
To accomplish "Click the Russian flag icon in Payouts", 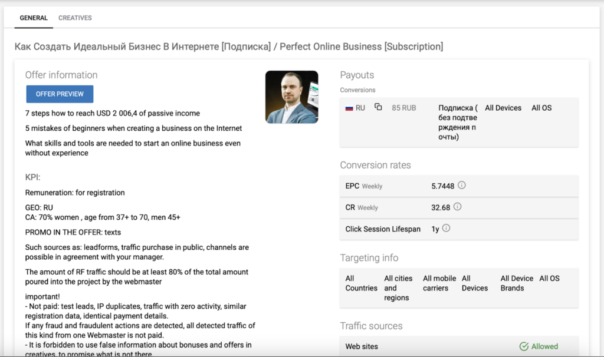I will coord(349,108).
